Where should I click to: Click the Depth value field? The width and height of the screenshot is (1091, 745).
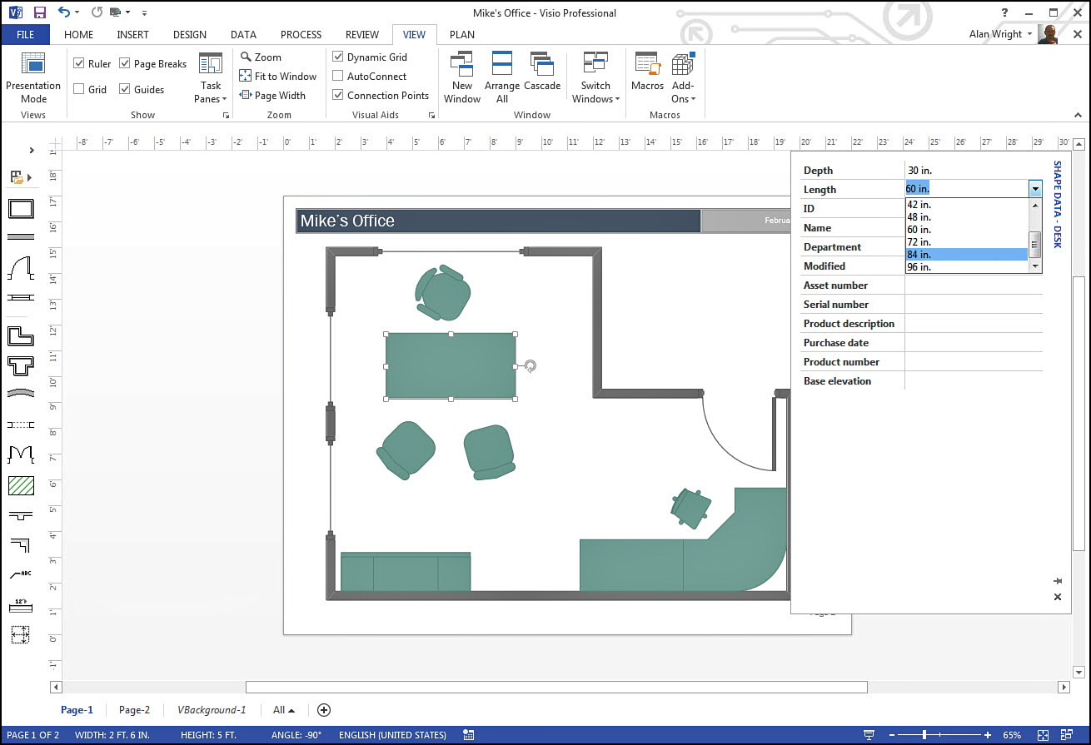pyautogui.click(x=974, y=171)
